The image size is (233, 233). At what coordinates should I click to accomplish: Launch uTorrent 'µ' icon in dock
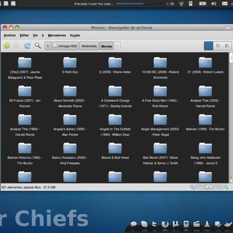tap(175, 224)
